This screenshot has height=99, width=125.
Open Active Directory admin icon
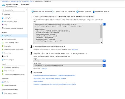click(x=3, y=43)
